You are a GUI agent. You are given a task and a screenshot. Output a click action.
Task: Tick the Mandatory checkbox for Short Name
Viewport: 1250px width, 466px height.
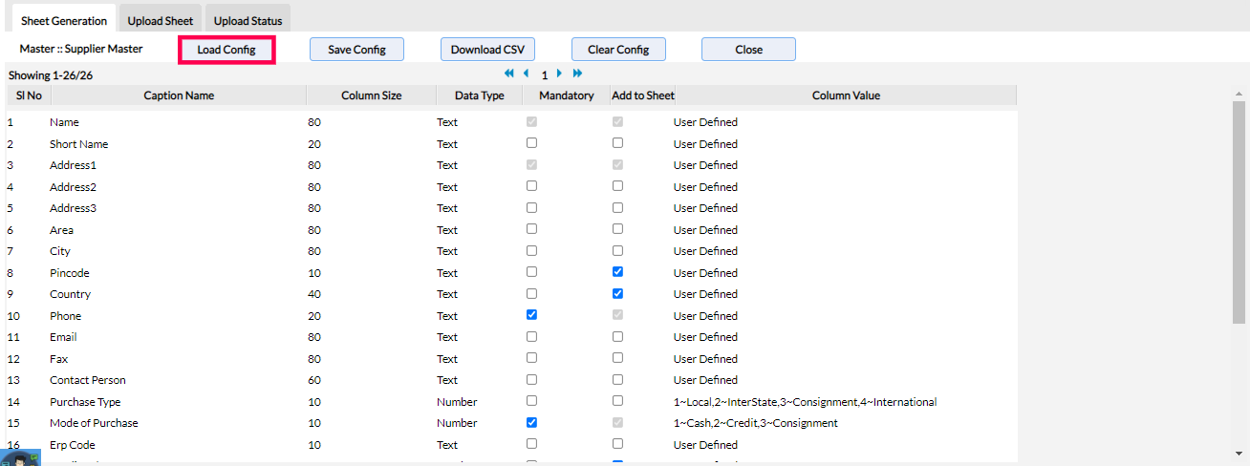tap(531, 143)
